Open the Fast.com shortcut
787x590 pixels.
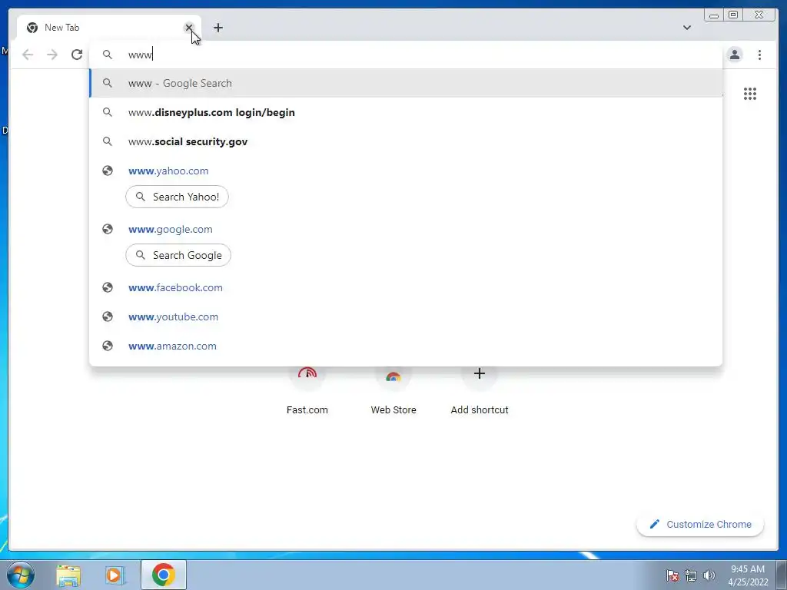(307, 390)
